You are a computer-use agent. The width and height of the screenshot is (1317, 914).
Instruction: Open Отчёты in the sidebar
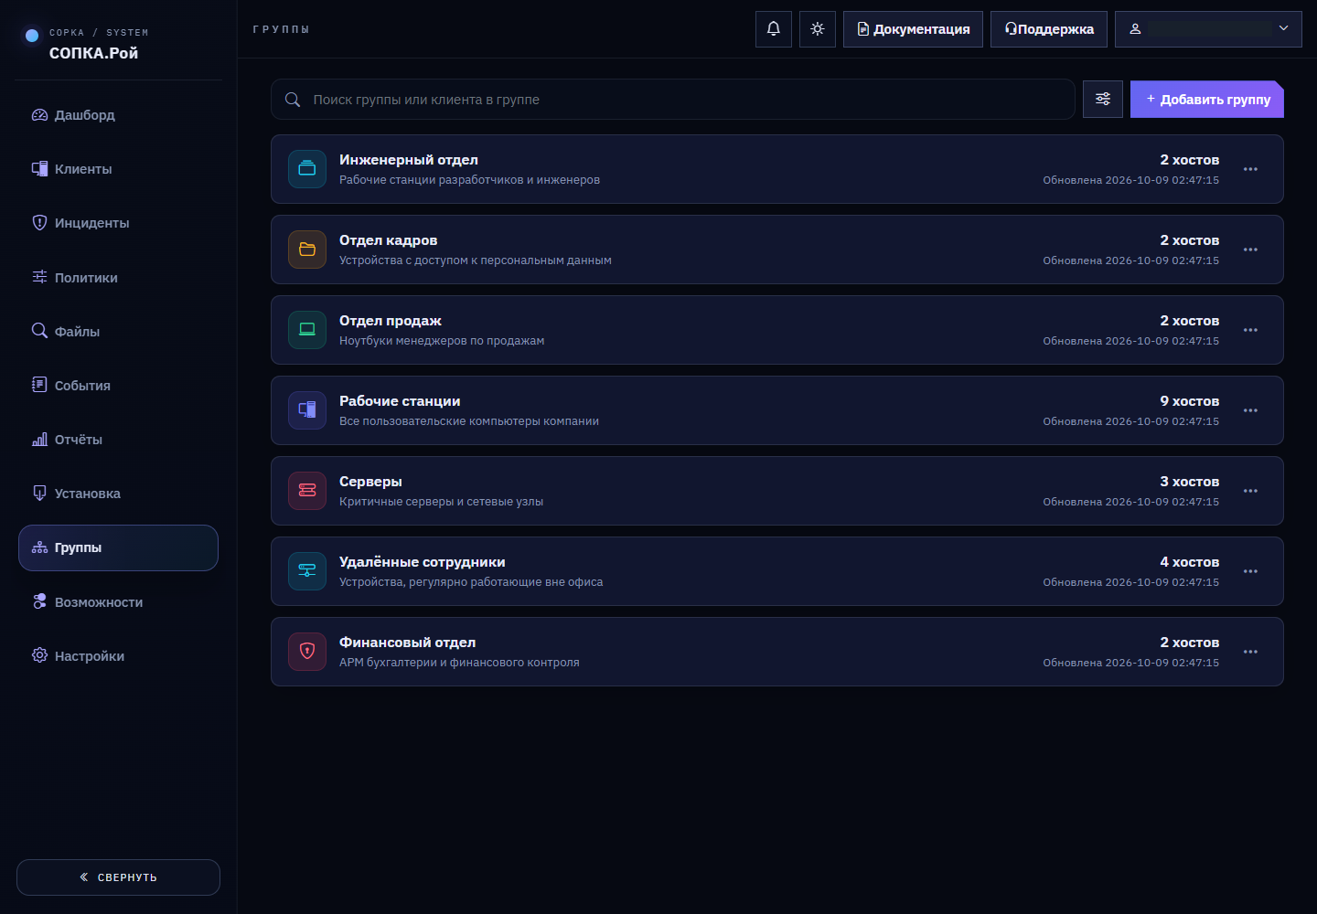(119, 440)
